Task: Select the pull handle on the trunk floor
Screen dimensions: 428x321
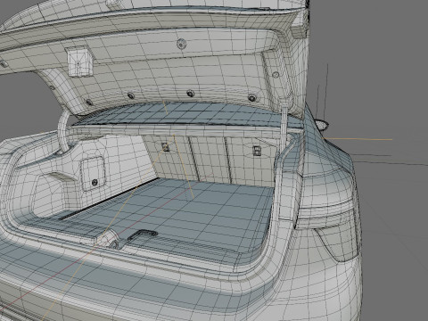Action: pos(142,235)
